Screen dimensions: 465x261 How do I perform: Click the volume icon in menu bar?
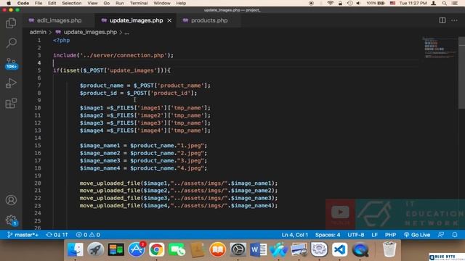coord(358,3)
